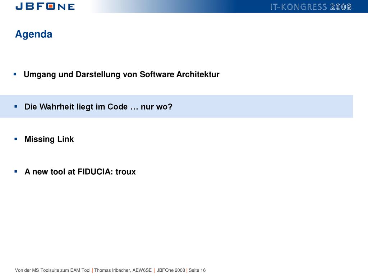Select the Agenda slide title

[x=33, y=34]
